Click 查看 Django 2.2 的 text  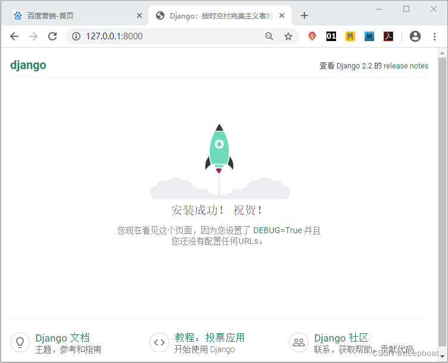click(350, 66)
